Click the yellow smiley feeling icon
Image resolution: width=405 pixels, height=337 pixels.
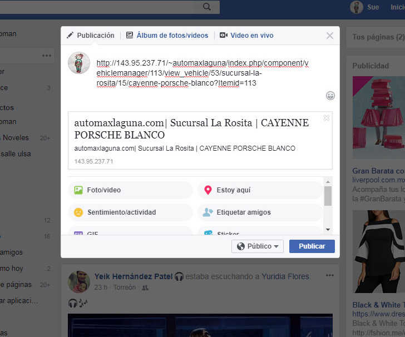click(78, 212)
